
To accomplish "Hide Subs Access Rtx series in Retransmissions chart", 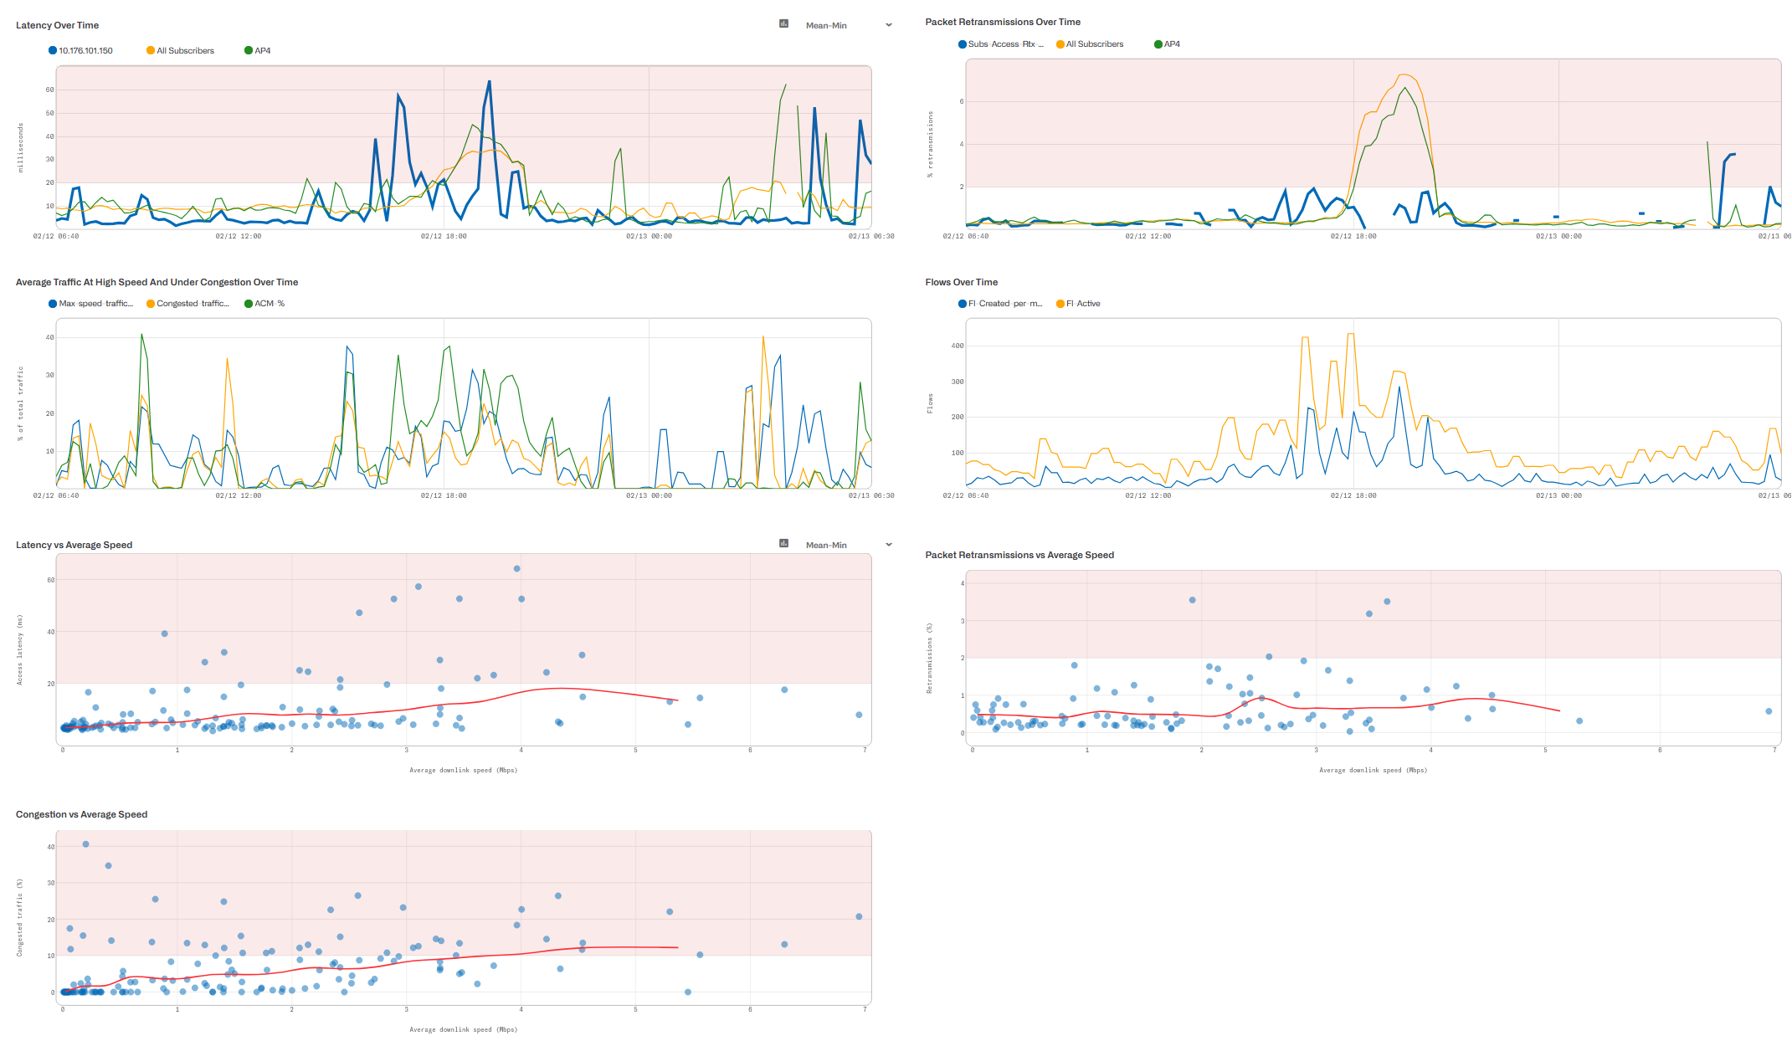I will click(1004, 44).
